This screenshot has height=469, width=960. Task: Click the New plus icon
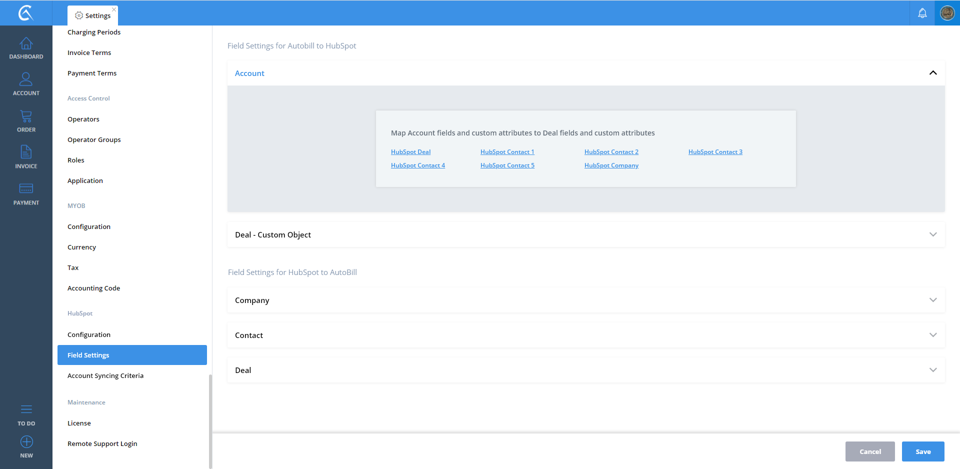click(x=26, y=442)
